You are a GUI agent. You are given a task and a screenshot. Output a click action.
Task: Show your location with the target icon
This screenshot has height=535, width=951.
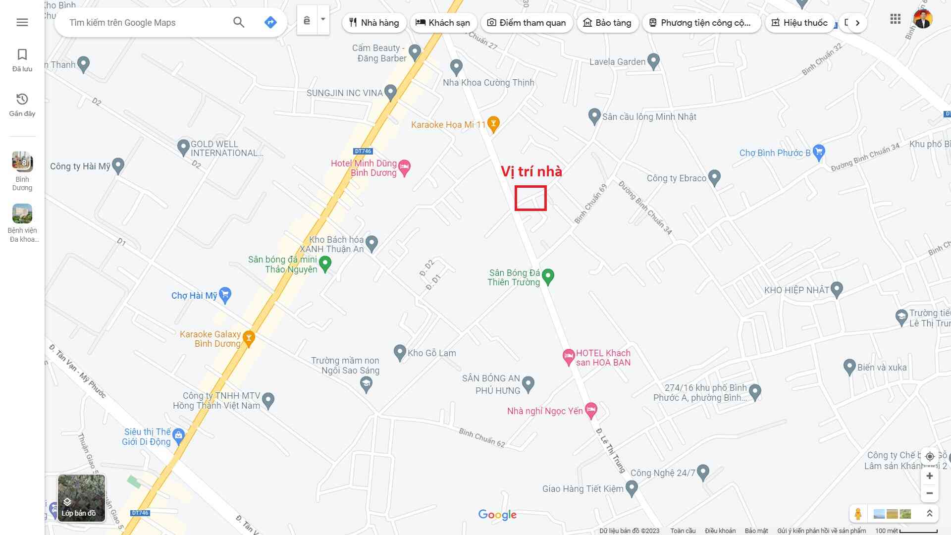click(x=930, y=456)
